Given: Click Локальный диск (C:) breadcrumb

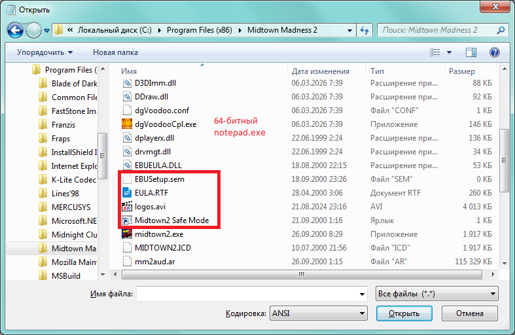Looking at the screenshot, I should coord(115,30).
